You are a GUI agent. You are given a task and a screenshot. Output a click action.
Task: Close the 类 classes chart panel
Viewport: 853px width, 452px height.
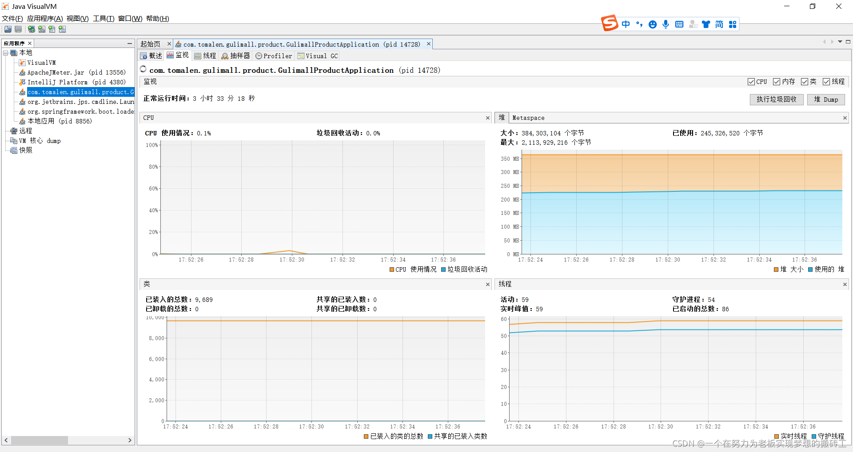click(x=488, y=284)
